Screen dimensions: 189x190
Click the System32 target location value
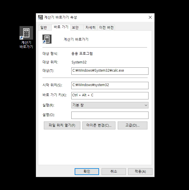(79, 62)
